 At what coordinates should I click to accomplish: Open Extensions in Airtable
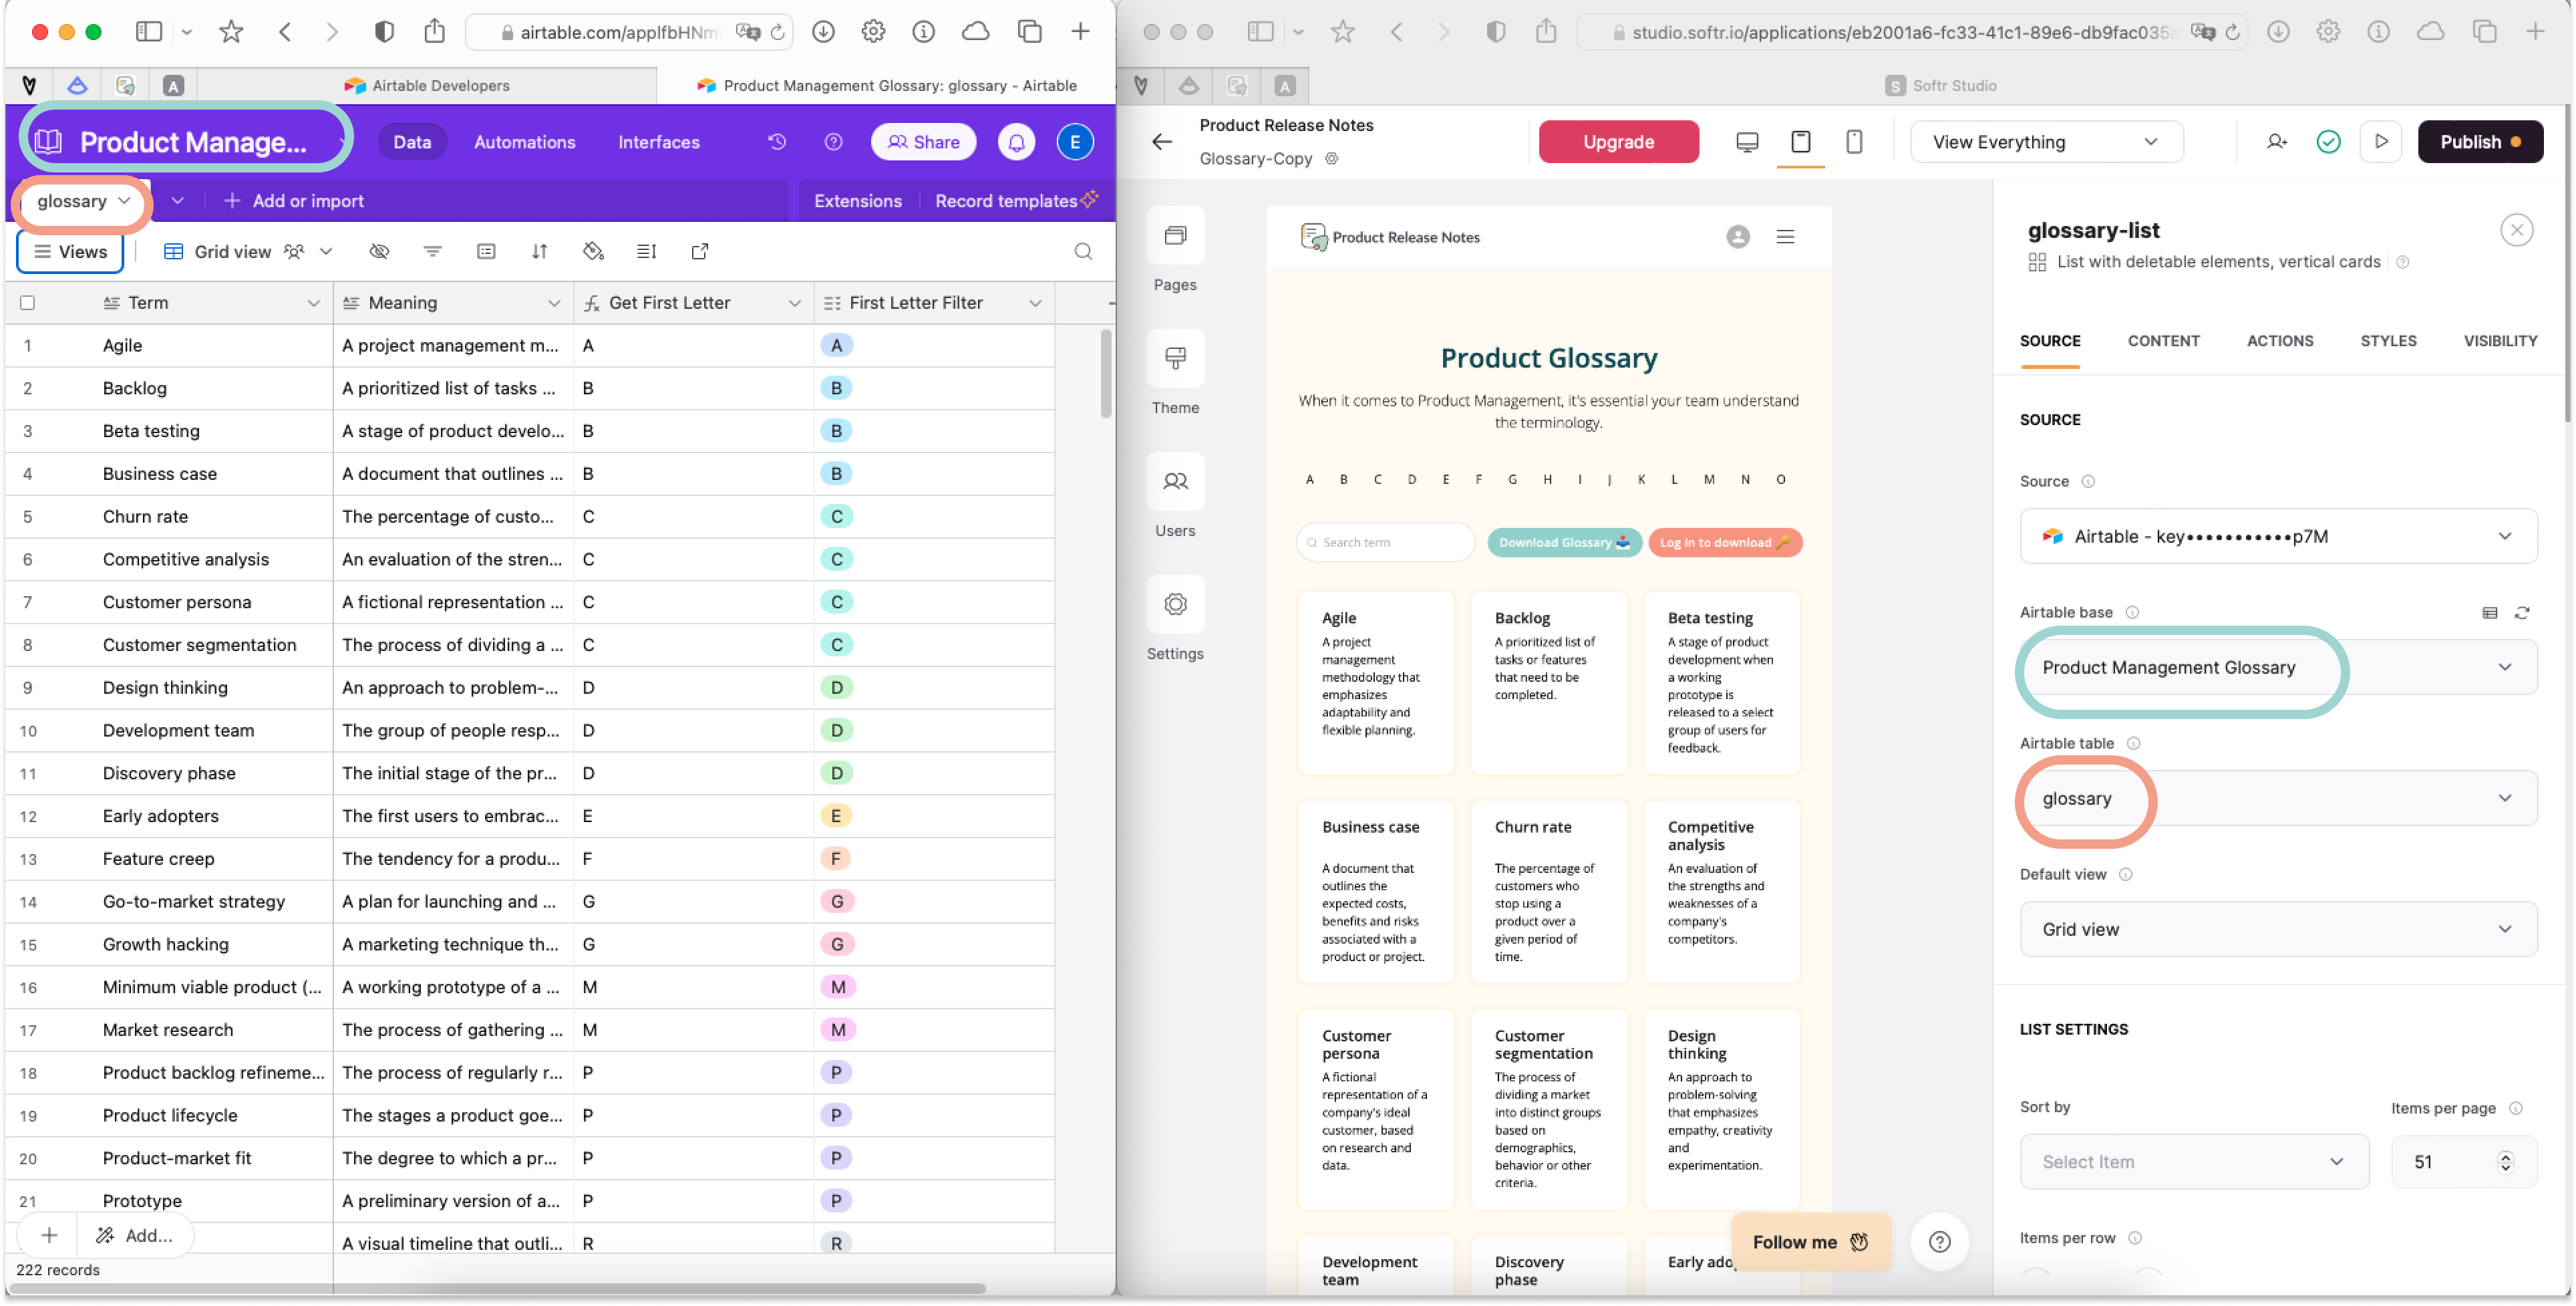point(857,201)
